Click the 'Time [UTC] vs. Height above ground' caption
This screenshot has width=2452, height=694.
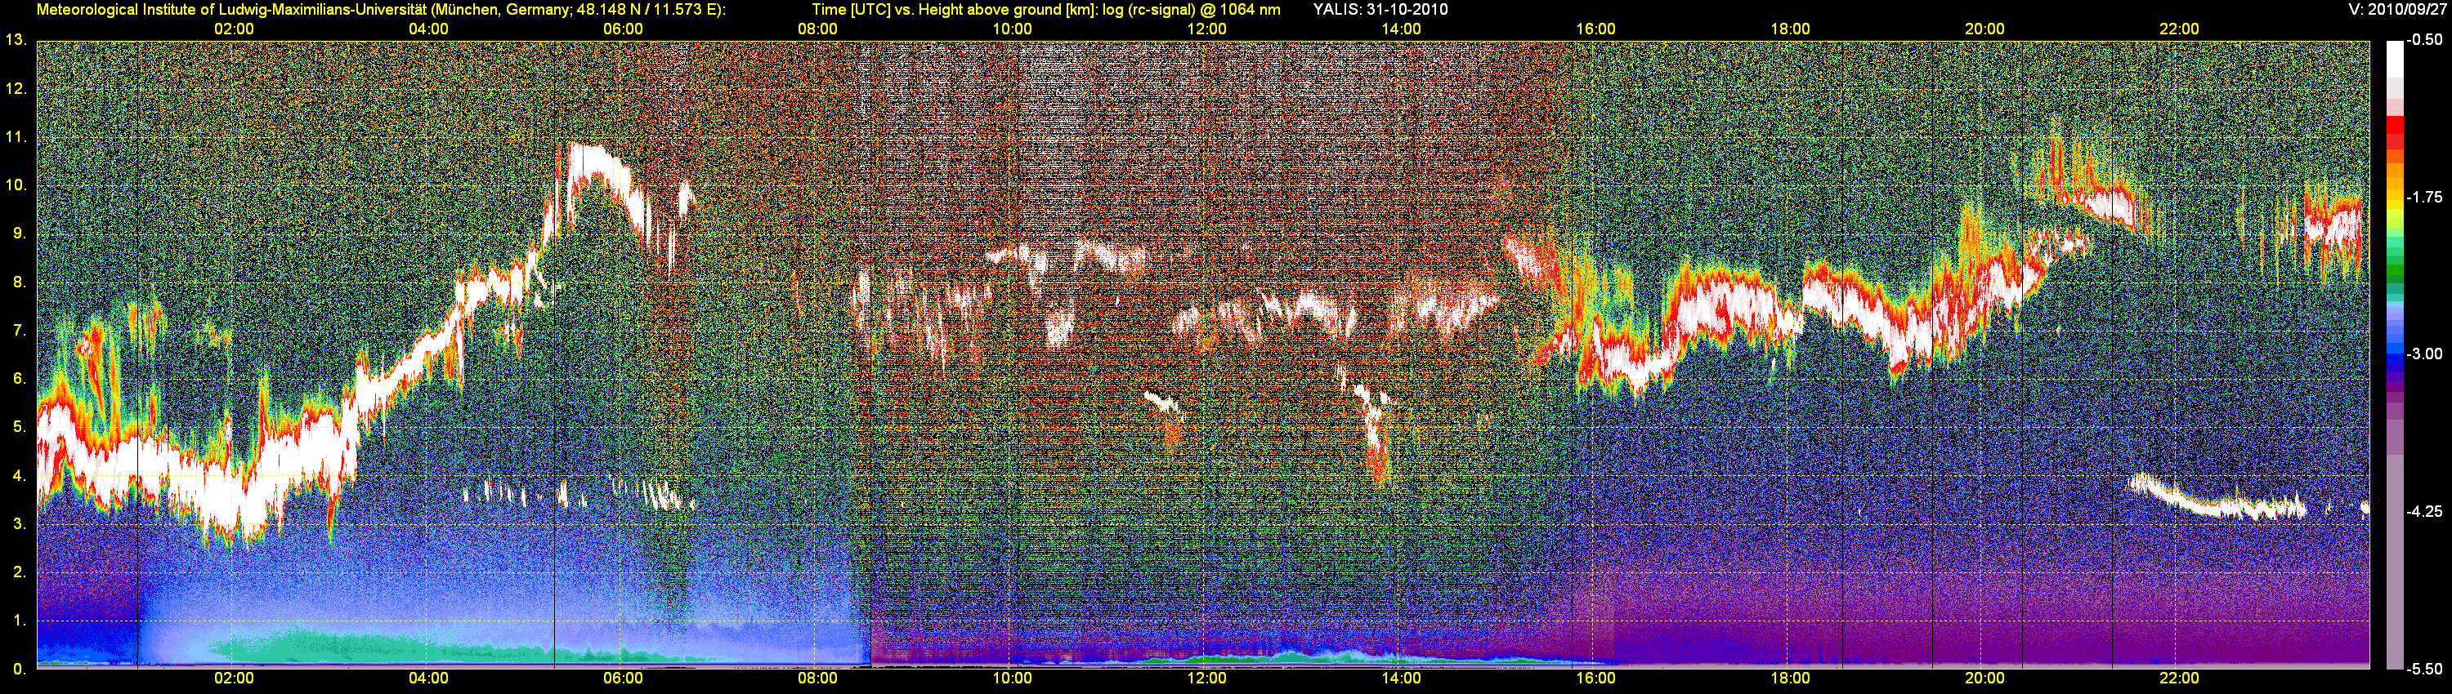tap(1045, 11)
